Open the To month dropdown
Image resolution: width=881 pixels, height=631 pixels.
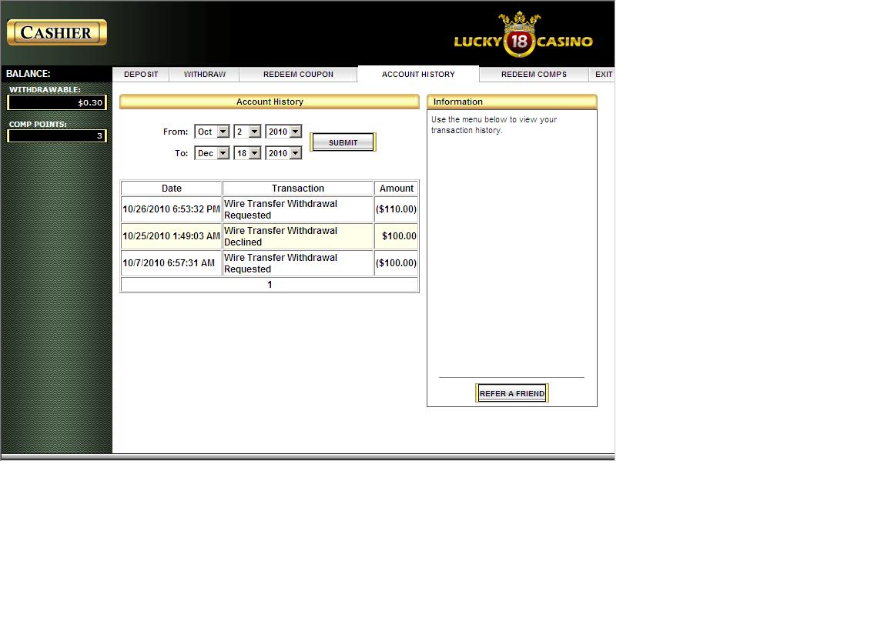pyautogui.click(x=212, y=154)
